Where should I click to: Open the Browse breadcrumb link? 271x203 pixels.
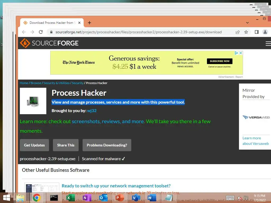tap(36, 83)
